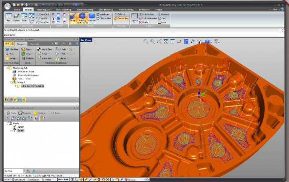Expand the selected tool in Tools tree
Screen dimensions: 289x182
(11, 130)
